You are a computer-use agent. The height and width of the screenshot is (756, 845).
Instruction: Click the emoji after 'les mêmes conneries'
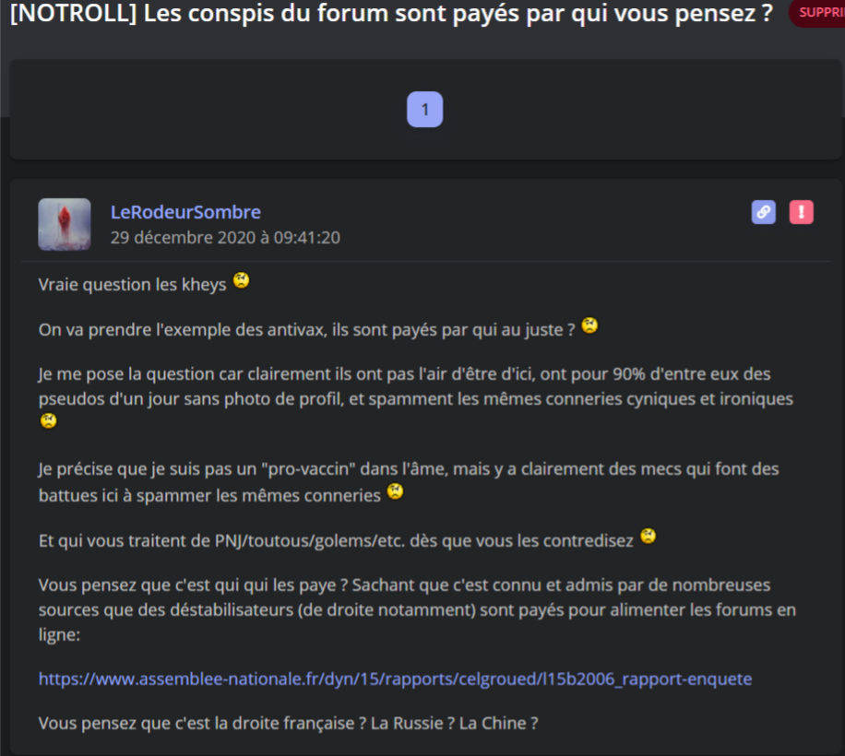coord(395,491)
